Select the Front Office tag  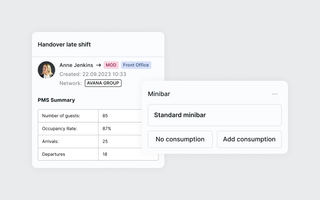click(x=136, y=65)
